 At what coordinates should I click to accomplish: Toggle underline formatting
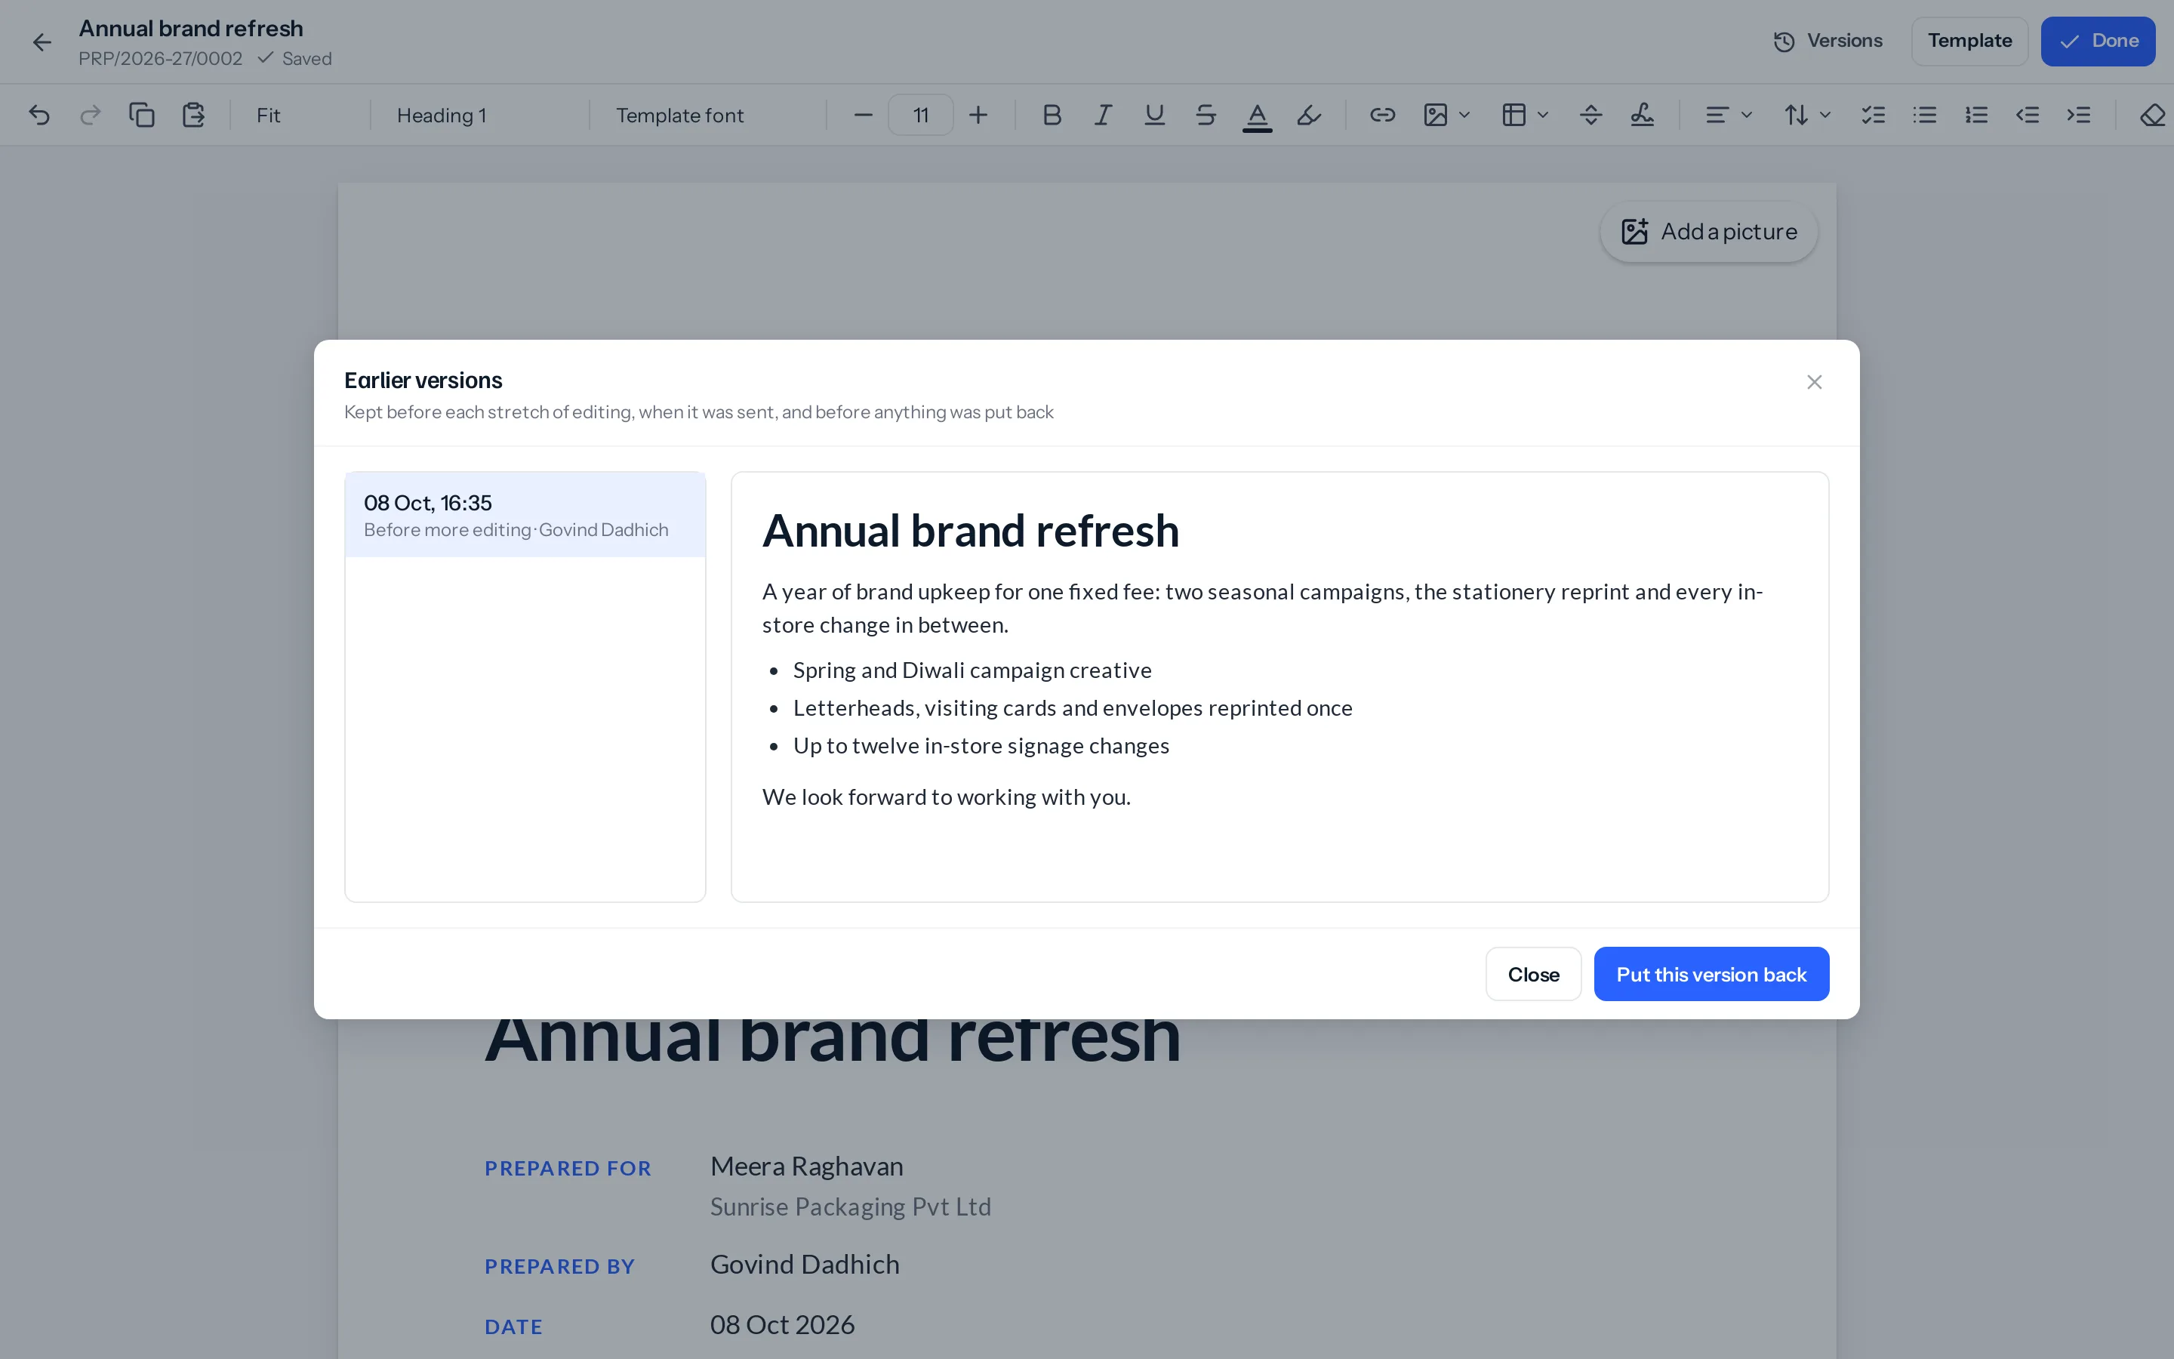(1154, 115)
